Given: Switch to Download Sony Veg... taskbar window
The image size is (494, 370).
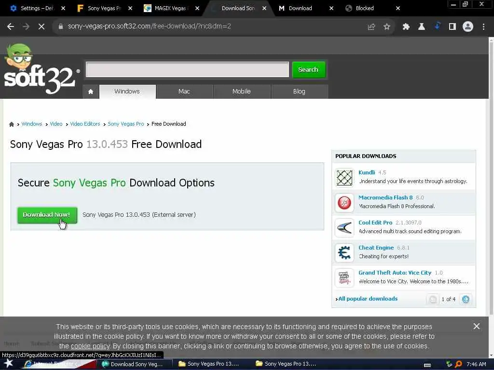Looking at the screenshot, I should tap(132, 364).
